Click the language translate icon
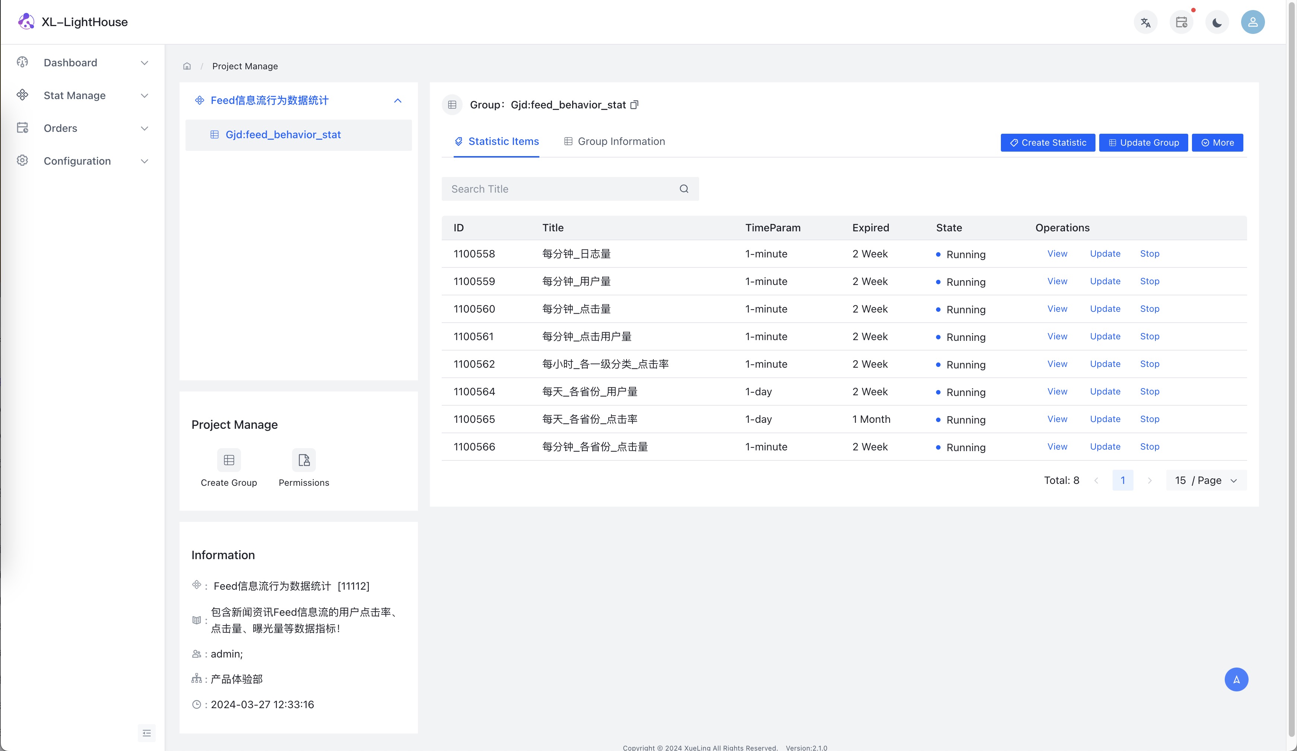This screenshot has height=751, width=1297. 1145,22
